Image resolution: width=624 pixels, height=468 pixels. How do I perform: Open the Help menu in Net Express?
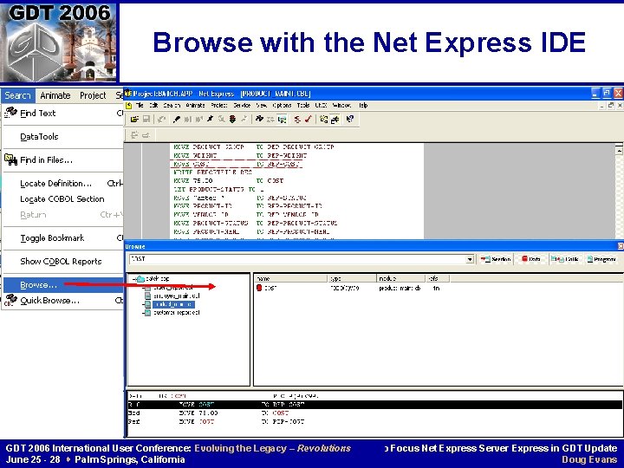tap(363, 106)
